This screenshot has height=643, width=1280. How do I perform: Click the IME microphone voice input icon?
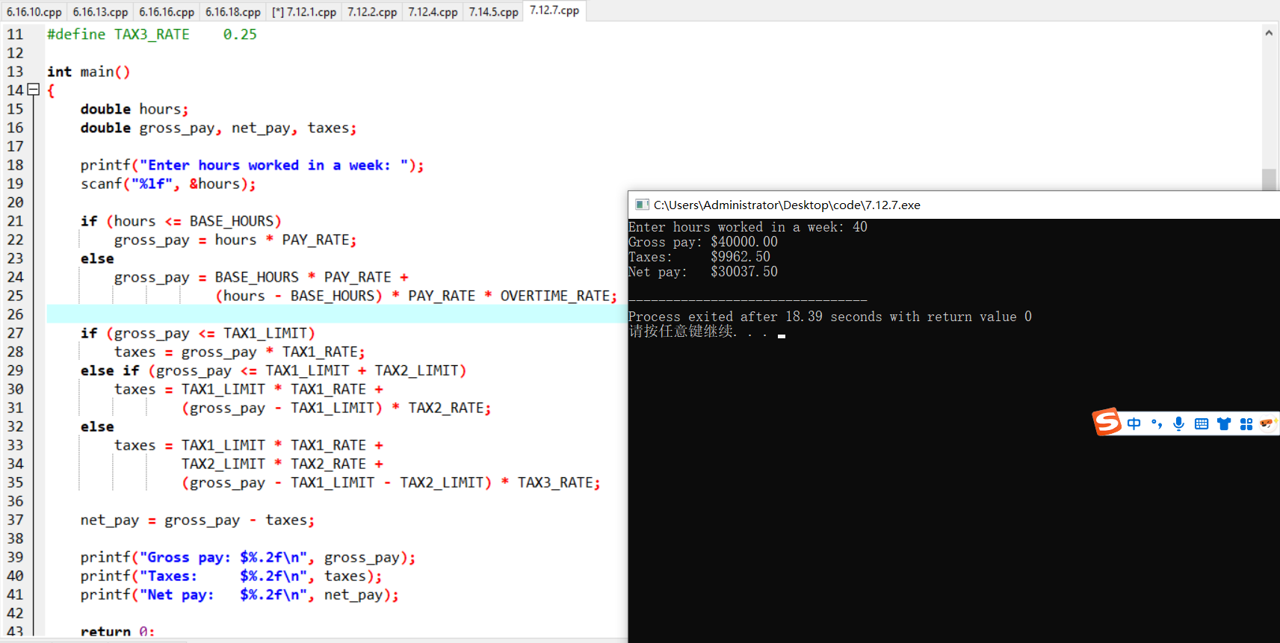point(1178,424)
